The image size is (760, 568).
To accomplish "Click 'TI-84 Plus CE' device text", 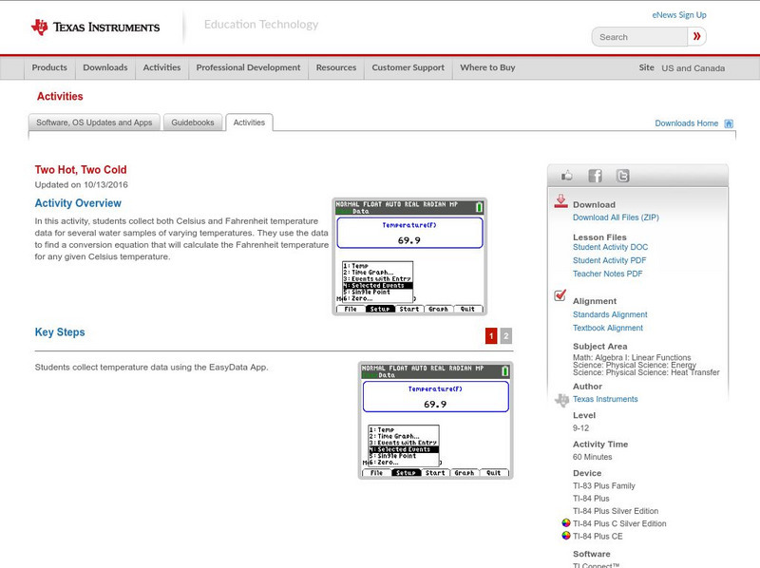I will (598, 536).
